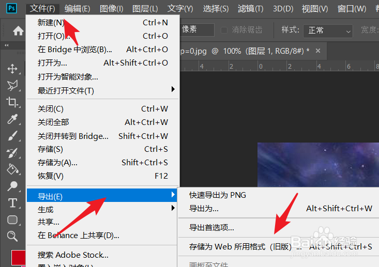379x267 pixels.
Task: Open the 3D(D) menu
Action: [283, 8]
